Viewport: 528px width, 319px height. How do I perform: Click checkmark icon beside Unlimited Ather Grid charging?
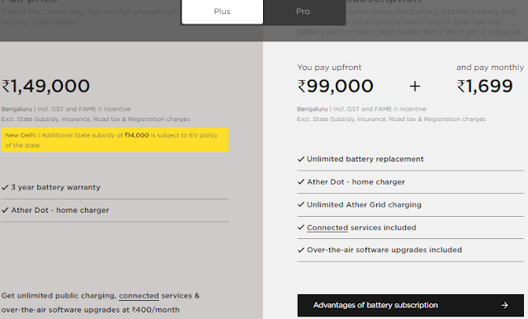[301, 204]
